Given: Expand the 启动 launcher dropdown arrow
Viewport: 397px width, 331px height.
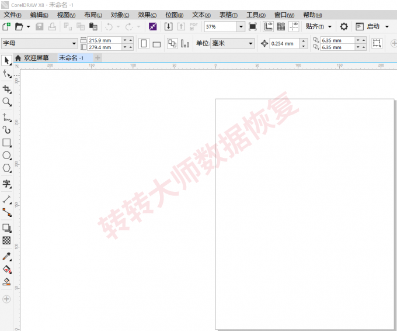Looking at the screenshot, I should coord(387,26).
